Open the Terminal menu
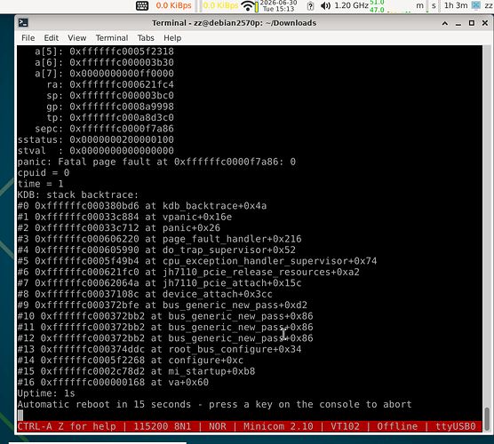The image size is (494, 444). click(112, 38)
